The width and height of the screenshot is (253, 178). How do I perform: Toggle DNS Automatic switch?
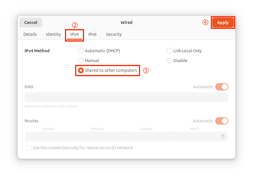tap(222, 87)
